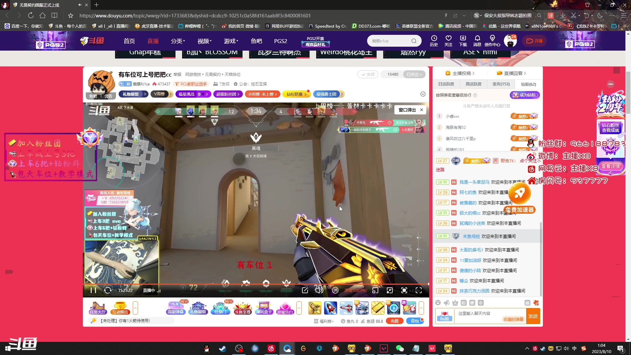Enable picture-in-picture mini player icon
Screen dimensions: 631x355
[375, 290]
